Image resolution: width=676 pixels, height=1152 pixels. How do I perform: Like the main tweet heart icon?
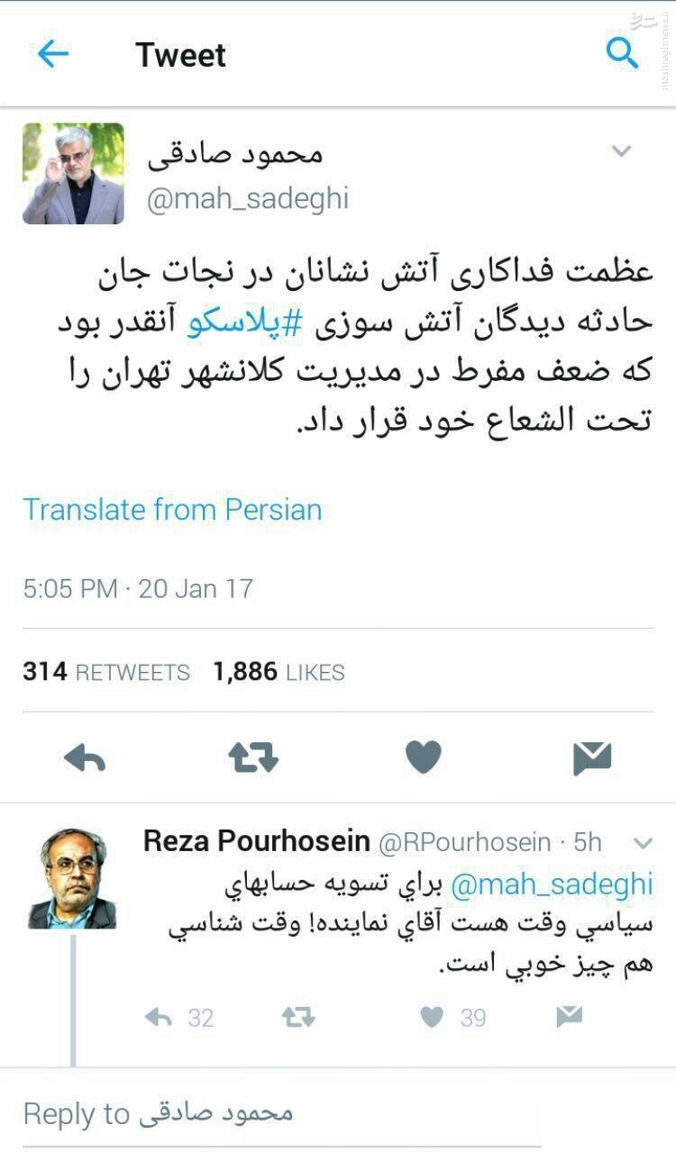[423, 757]
